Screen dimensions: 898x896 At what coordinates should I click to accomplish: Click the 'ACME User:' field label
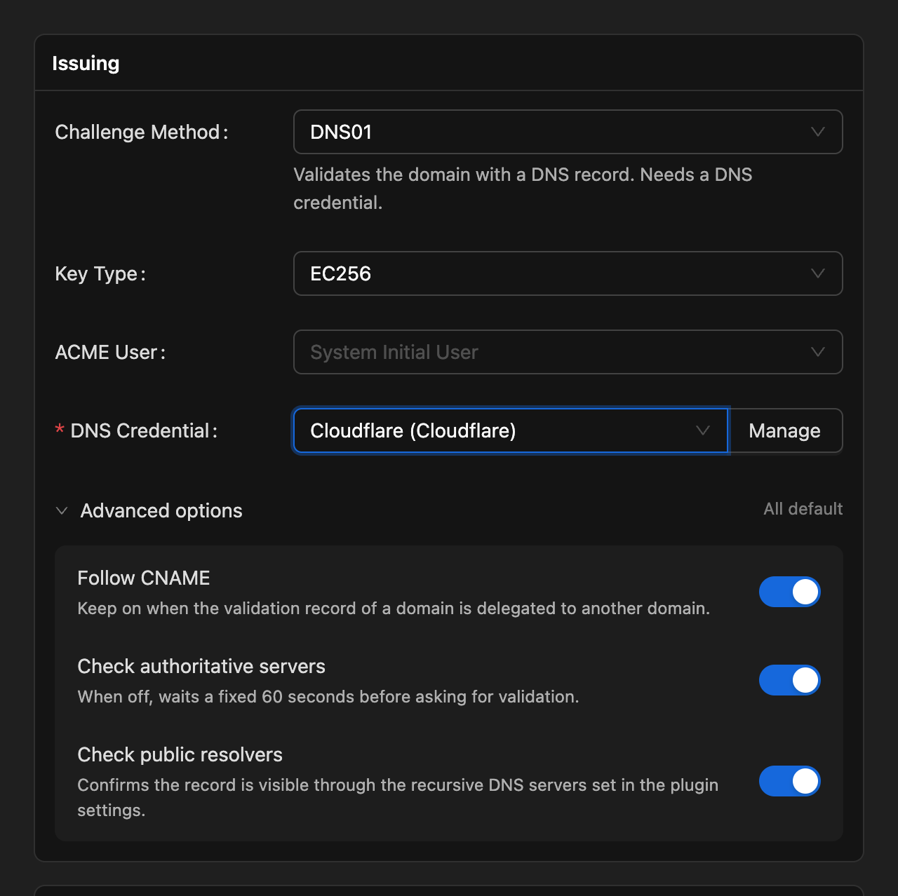pyautogui.click(x=110, y=352)
